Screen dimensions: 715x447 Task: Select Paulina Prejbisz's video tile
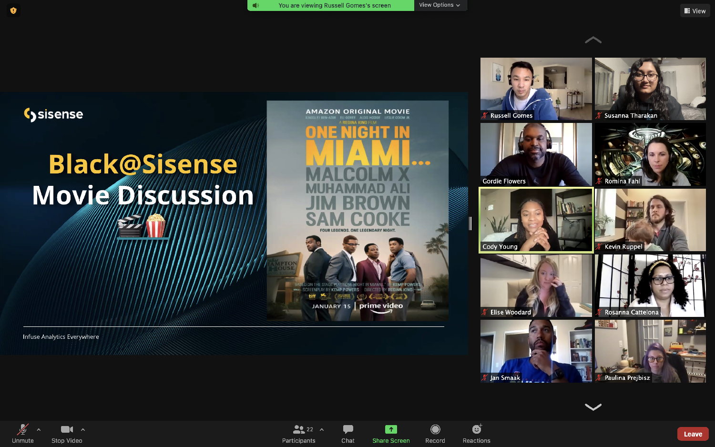pyautogui.click(x=650, y=351)
